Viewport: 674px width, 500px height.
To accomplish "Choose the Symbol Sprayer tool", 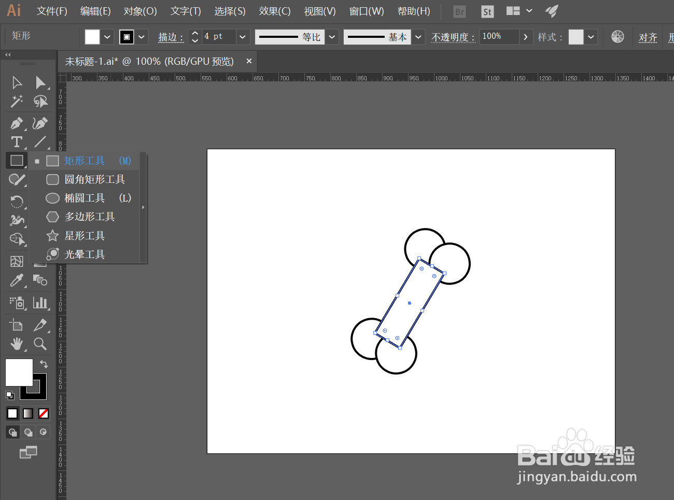I will pos(17,302).
